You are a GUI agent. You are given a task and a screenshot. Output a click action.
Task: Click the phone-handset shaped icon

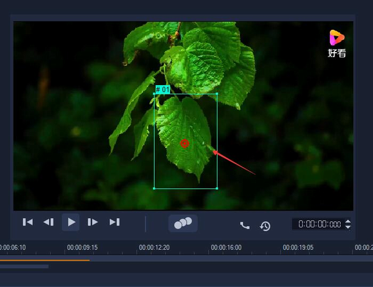pos(245,225)
